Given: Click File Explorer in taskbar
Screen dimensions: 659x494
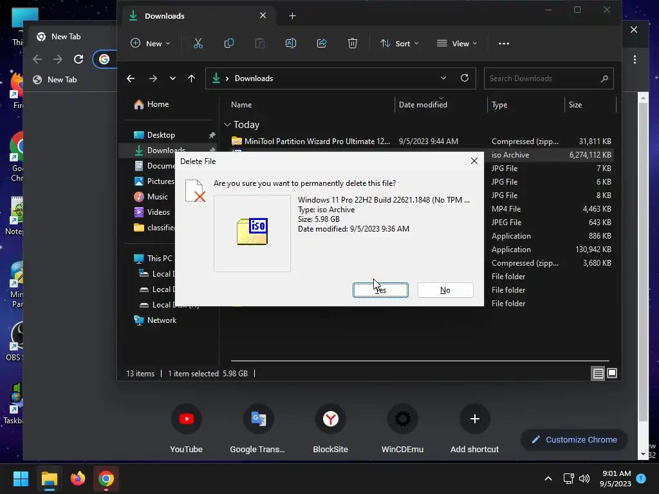Looking at the screenshot, I should tap(49, 479).
